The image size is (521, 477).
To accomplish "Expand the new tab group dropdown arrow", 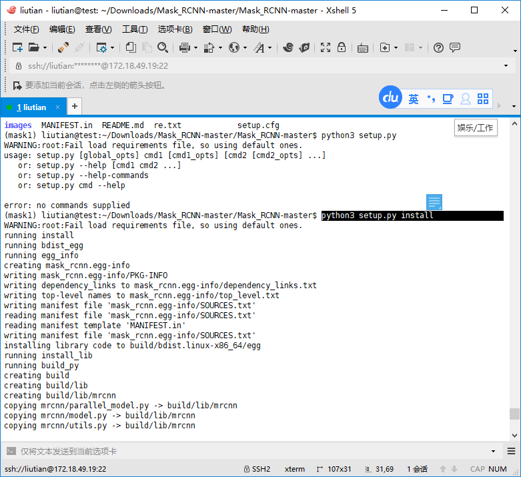I will point(396,48).
